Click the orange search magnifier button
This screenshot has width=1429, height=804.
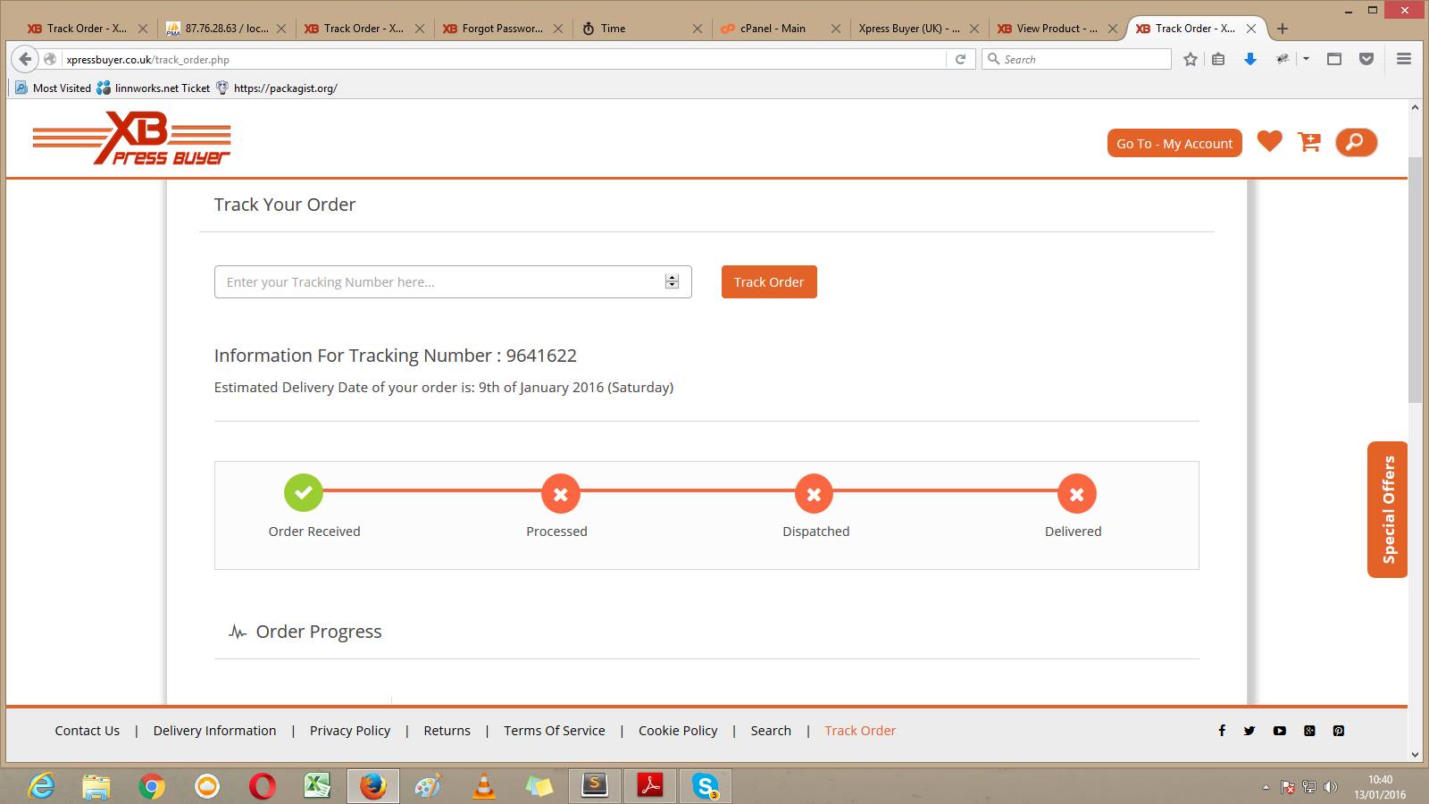point(1356,143)
